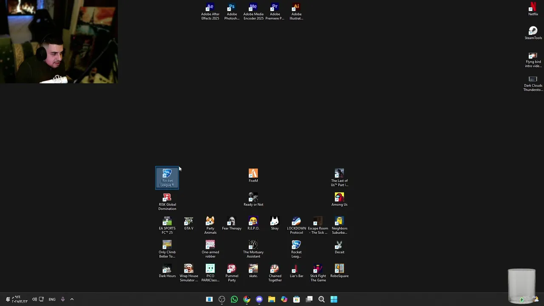Open Google Chrome from the taskbar
The width and height of the screenshot is (544, 306).
[x=246, y=299]
